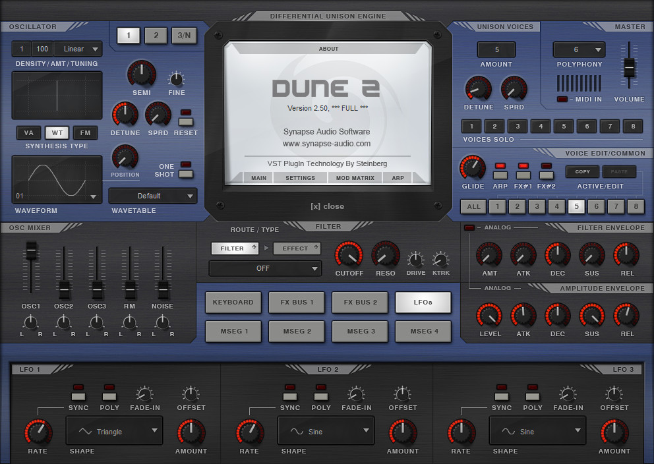Toggle the ONE SHOT switch
Viewport: 654px width, 464px height.
186,173
